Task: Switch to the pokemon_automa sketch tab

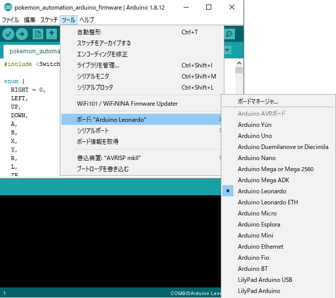Action: pyautogui.click(x=32, y=51)
